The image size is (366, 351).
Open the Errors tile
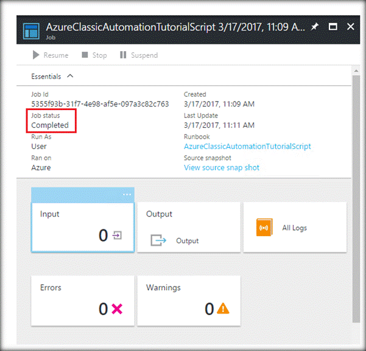[x=83, y=301]
